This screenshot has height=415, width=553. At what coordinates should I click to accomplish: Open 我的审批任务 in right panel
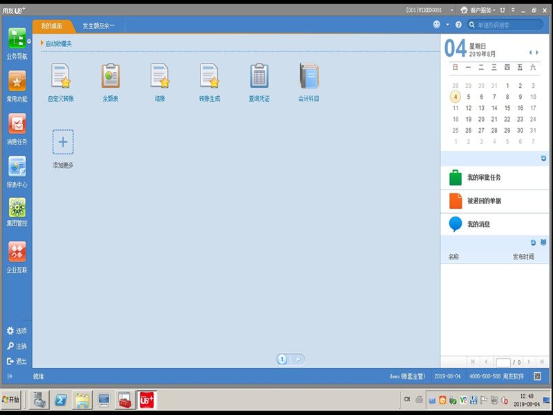(x=484, y=178)
